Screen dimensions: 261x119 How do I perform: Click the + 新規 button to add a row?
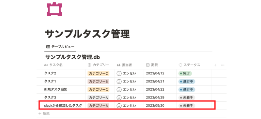(44, 114)
